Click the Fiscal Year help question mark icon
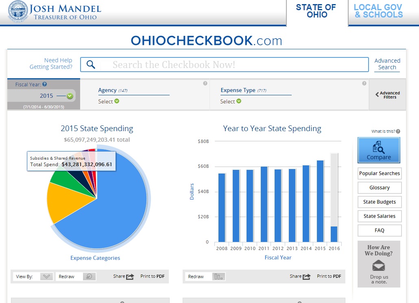 tap(45, 84)
